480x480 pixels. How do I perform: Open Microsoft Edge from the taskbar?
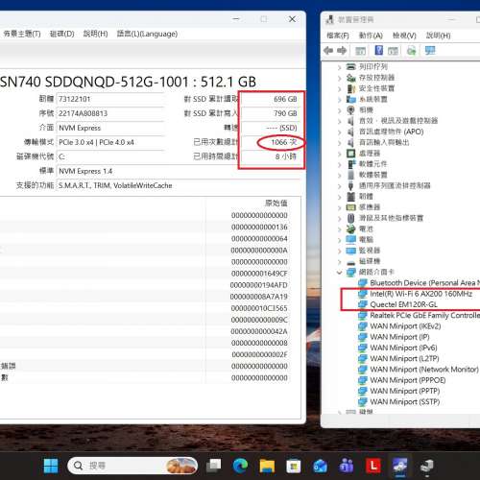click(x=240, y=466)
